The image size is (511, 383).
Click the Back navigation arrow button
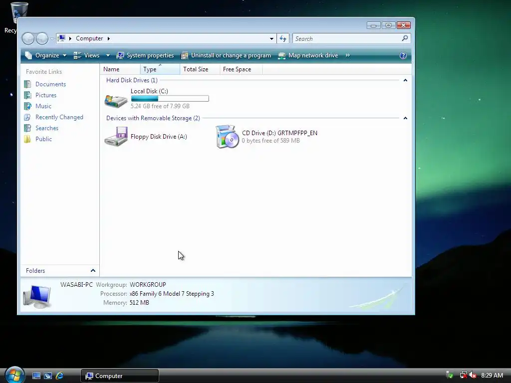pos(28,38)
